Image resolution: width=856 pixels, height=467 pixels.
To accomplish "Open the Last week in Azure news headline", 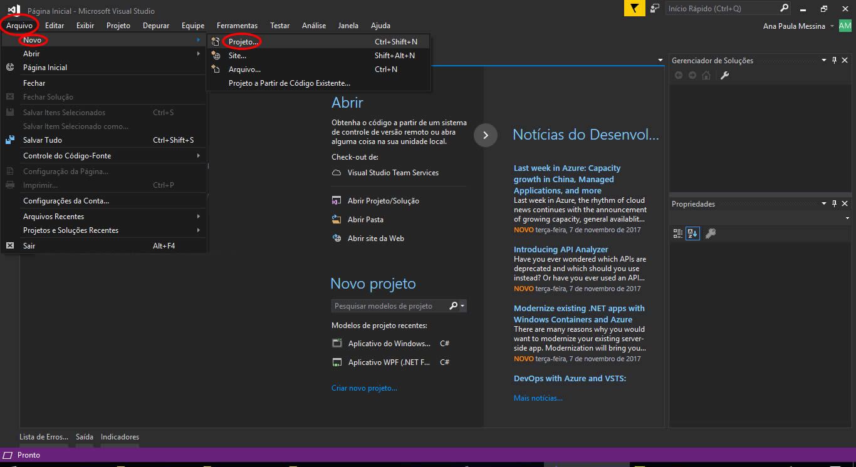I will point(567,180).
